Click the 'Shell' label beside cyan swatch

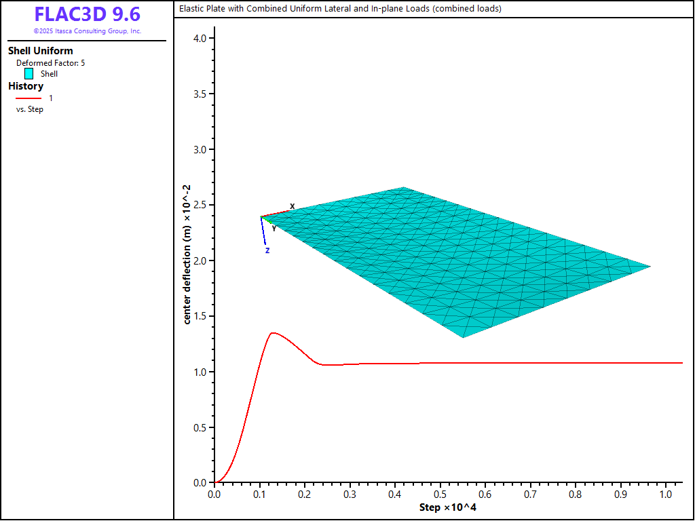(49, 74)
